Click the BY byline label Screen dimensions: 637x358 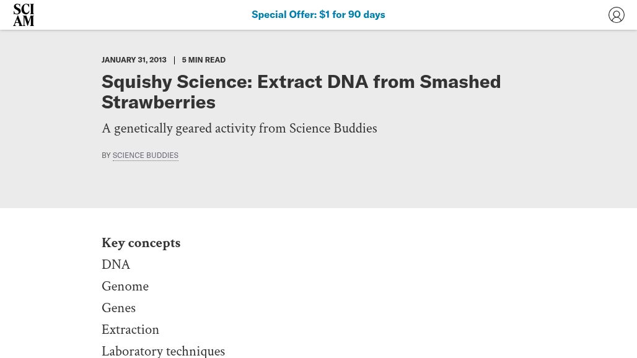[106, 155]
